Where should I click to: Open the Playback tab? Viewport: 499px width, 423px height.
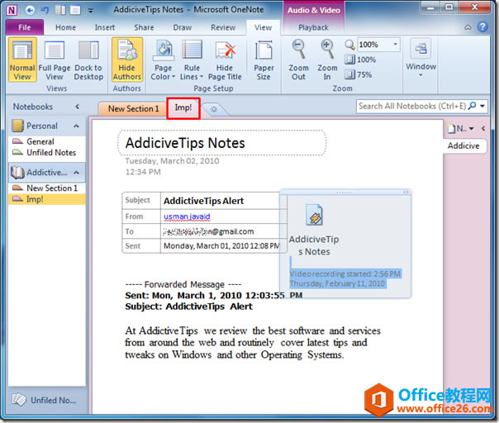[313, 28]
